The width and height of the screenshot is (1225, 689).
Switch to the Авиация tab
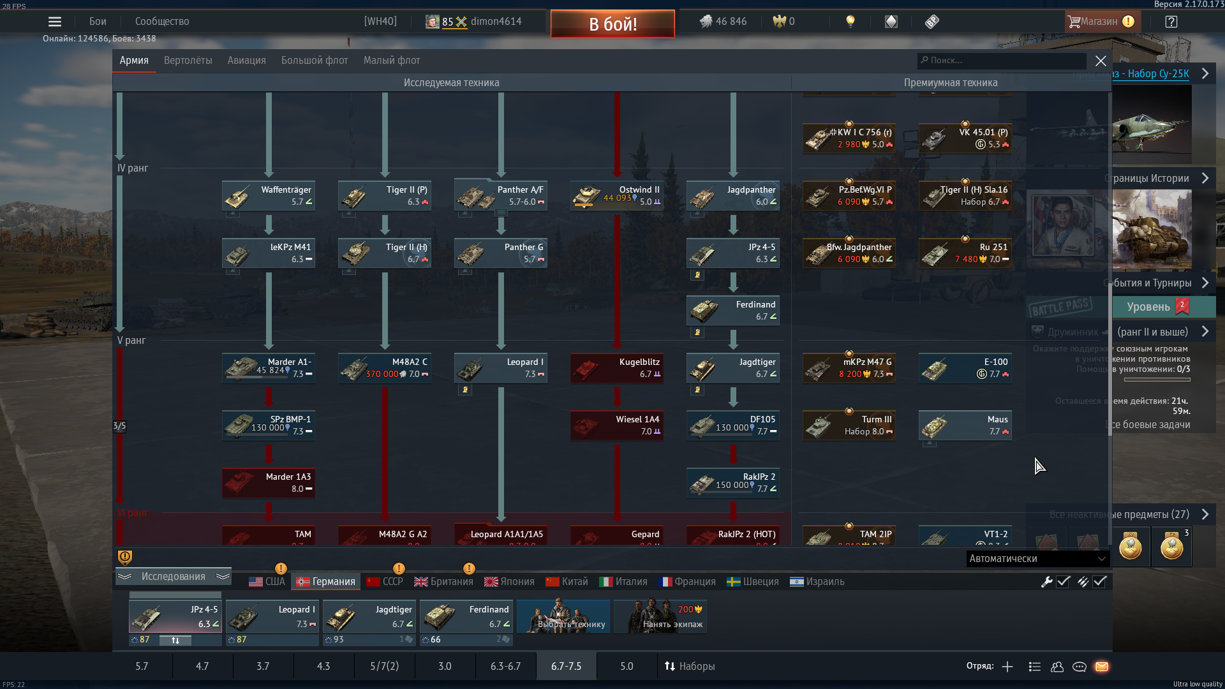[246, 61]
